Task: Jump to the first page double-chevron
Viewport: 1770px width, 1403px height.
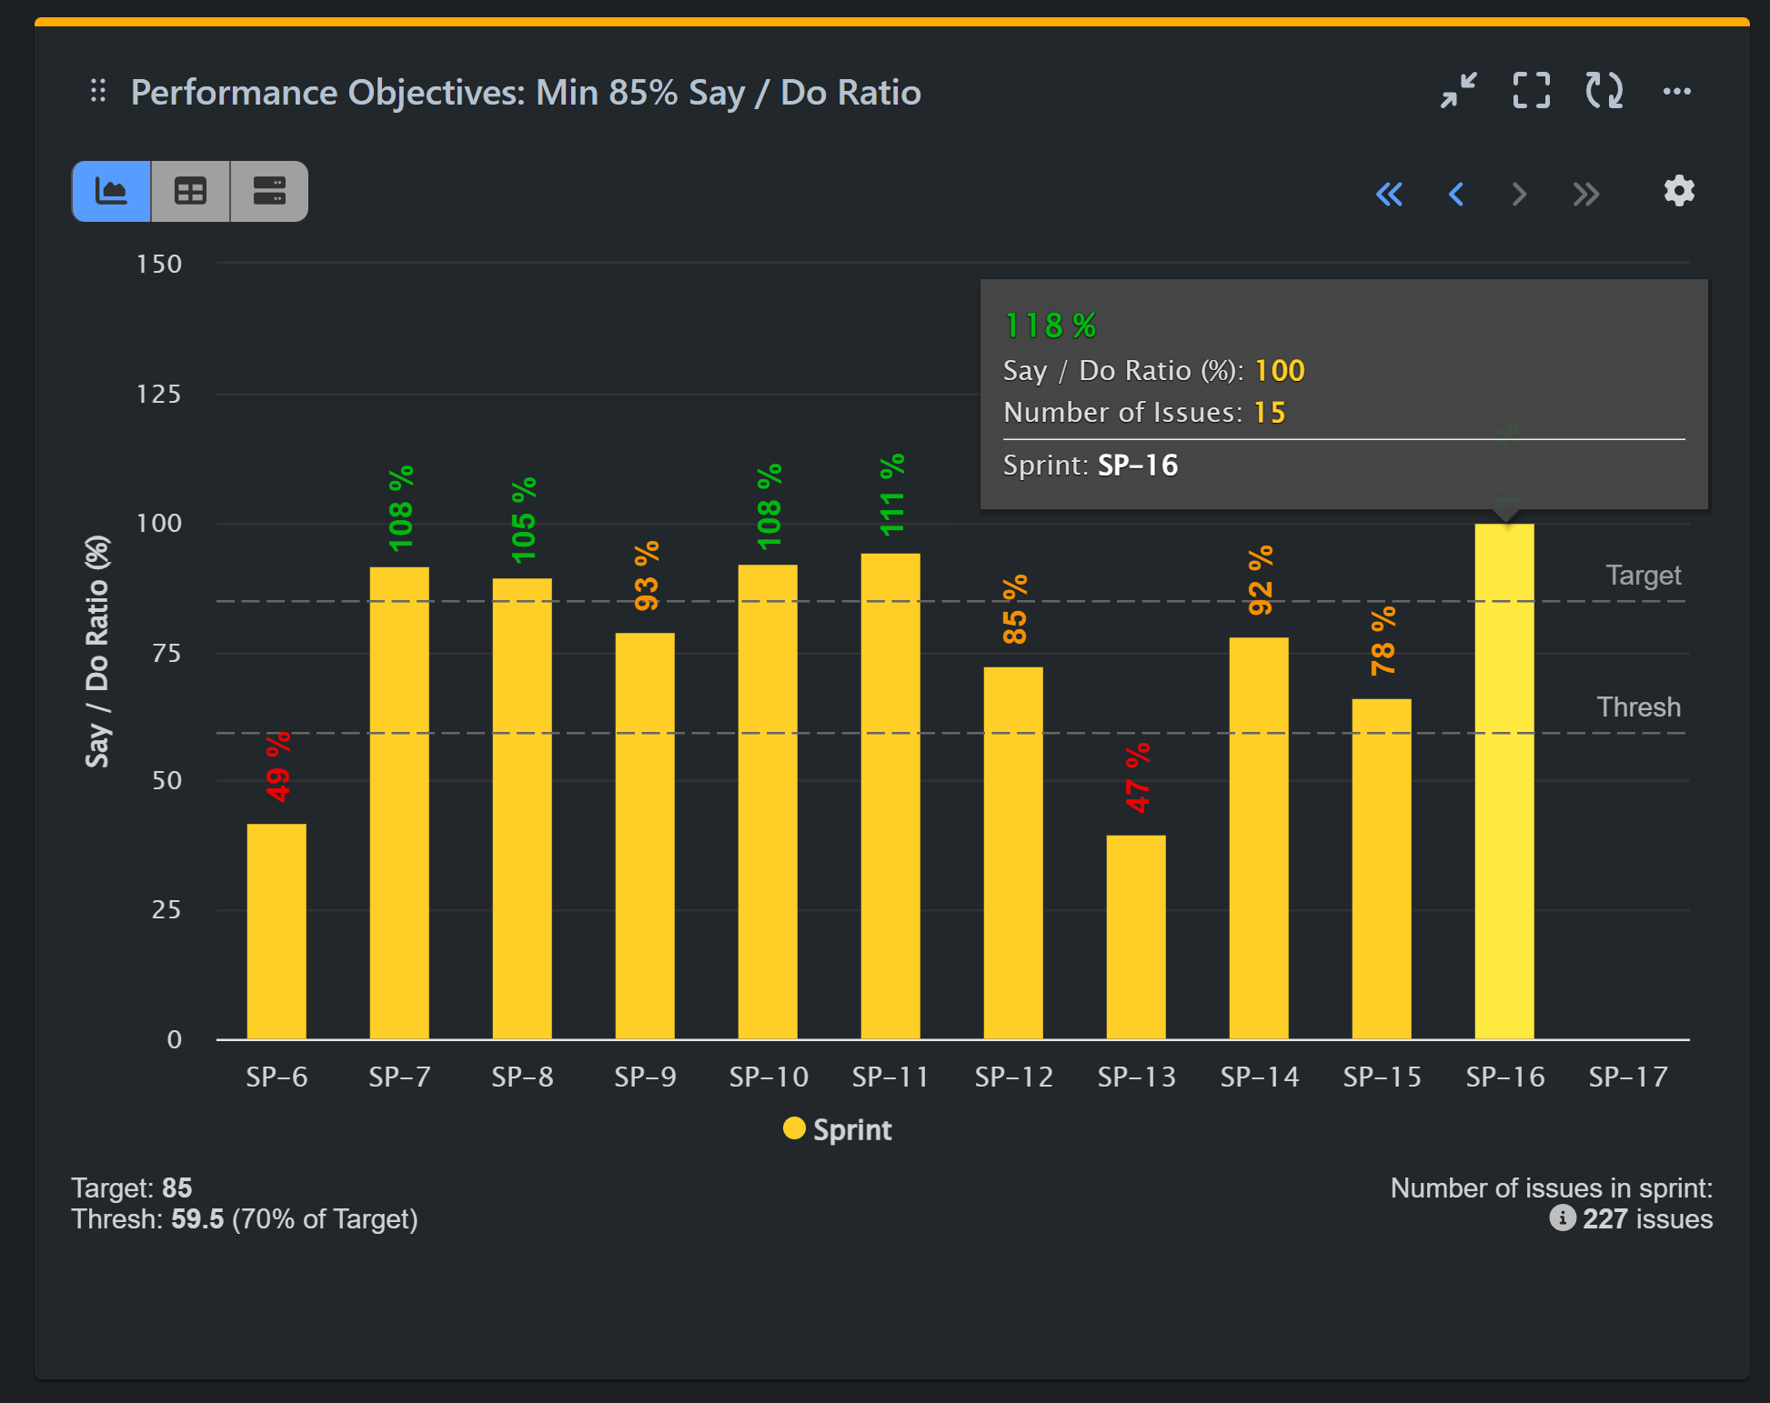Action: [x=1389, y=194]
